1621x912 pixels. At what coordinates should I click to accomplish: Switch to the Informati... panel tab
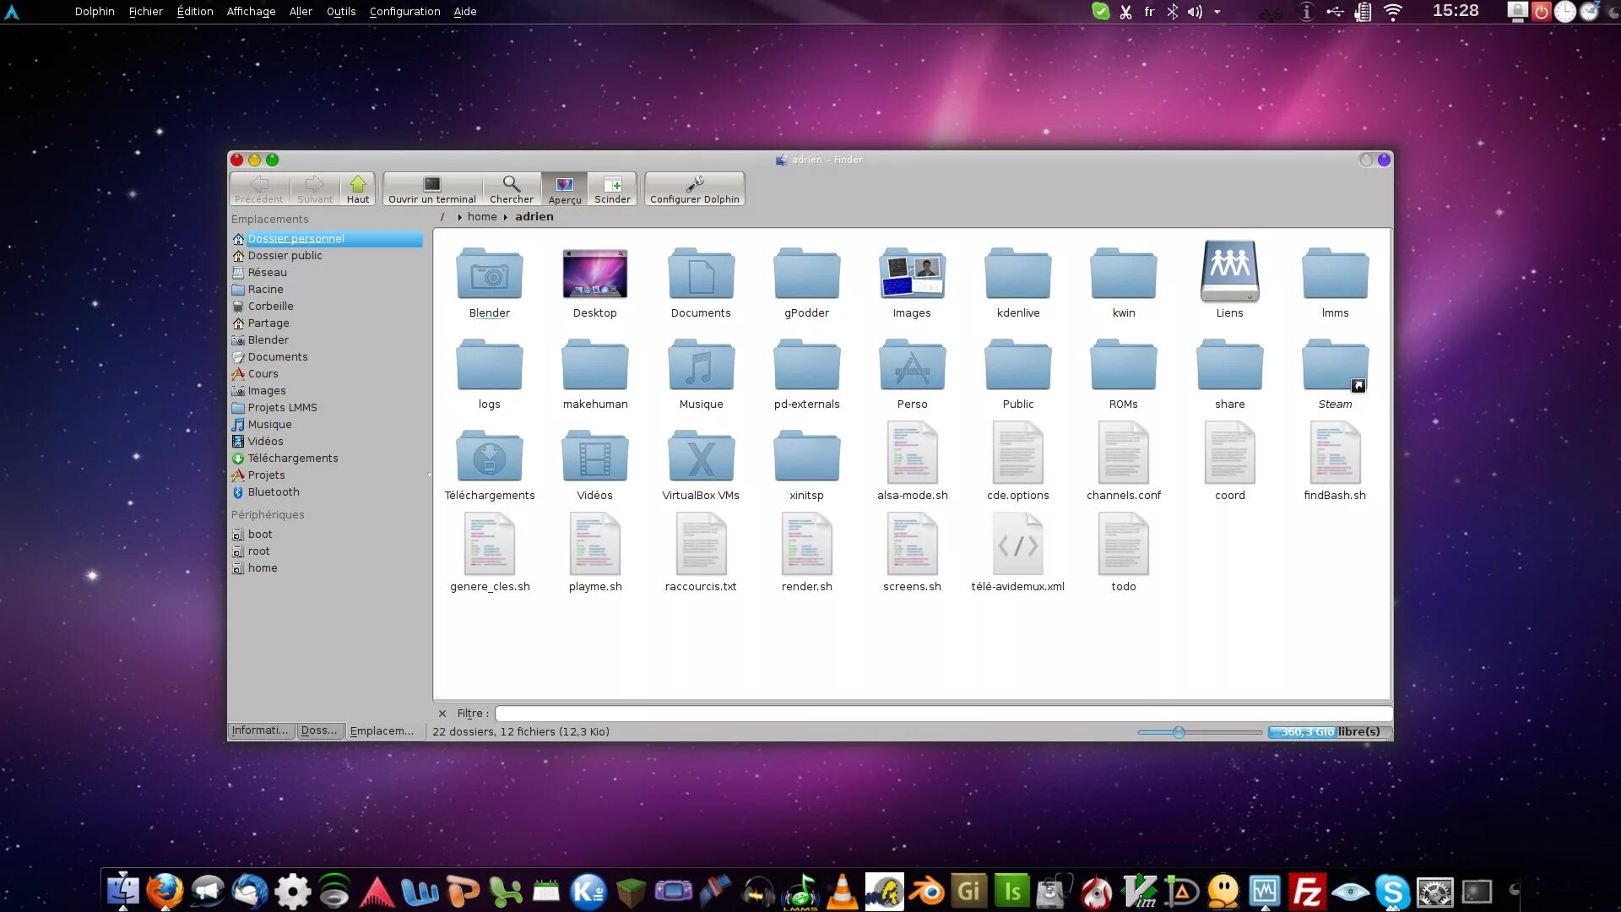tap(260, 731)
